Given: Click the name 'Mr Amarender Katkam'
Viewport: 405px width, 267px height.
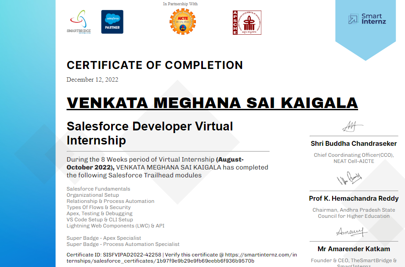Looking at the screenshot, I should 354,249.
